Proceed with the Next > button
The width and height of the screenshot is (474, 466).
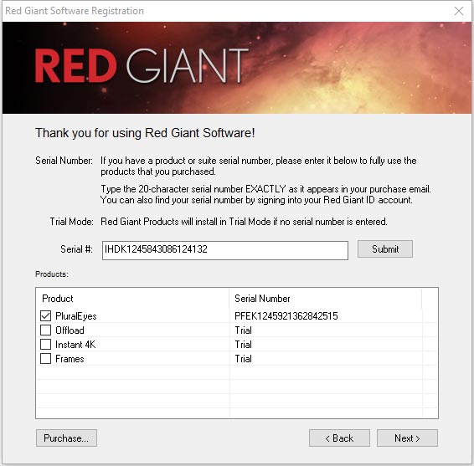point(407,438)
